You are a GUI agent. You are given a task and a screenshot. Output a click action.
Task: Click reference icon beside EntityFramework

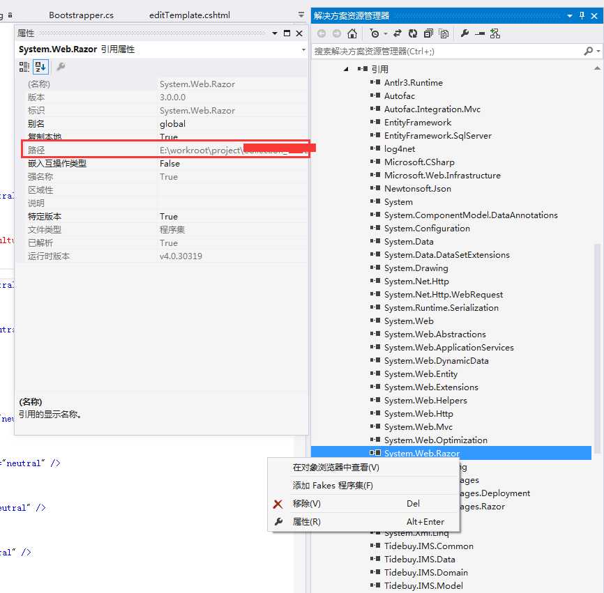click(x=375, y=122)
